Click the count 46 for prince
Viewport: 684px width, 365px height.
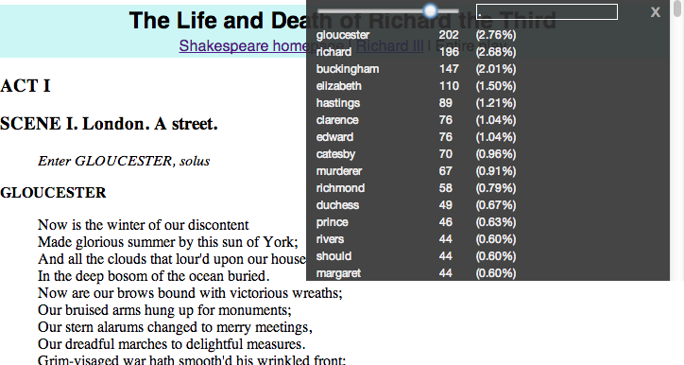(x=445, y=222)
